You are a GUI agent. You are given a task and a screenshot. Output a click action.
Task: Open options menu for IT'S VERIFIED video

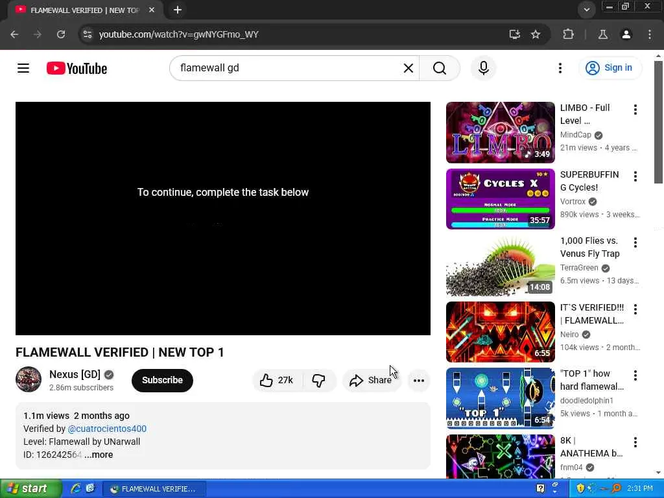635,309
